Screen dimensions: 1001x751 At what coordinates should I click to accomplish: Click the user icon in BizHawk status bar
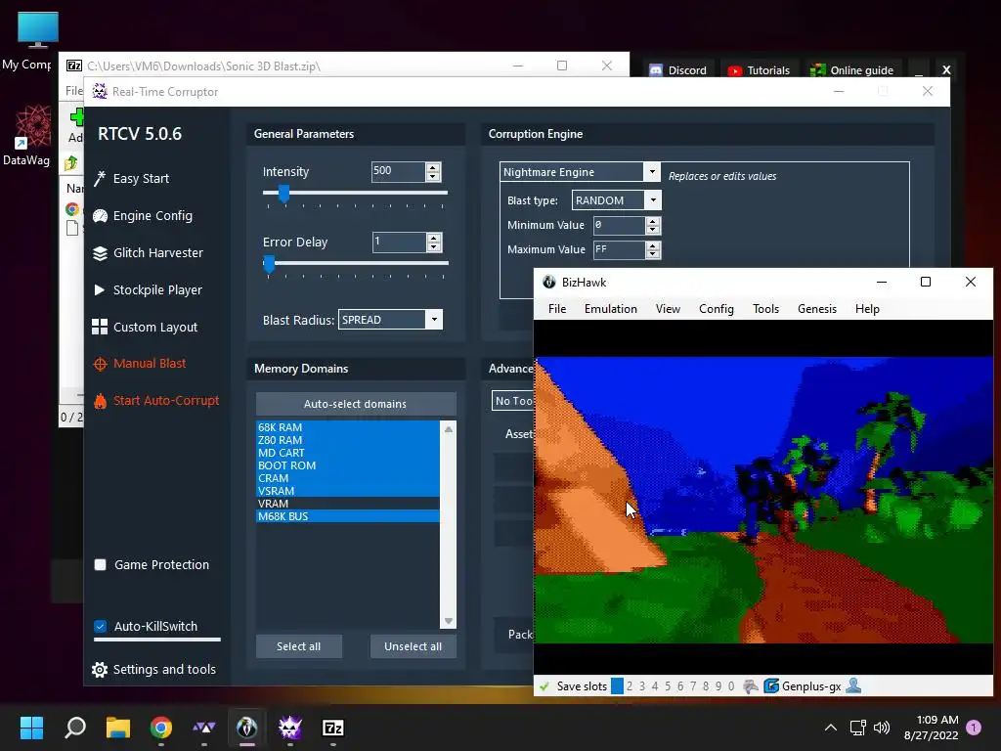point(853,685)
